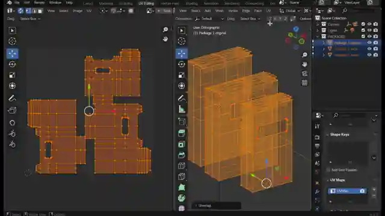The width and height of the screenshot is (385, 216).
Task: Remove UV map with minus button
Action: coord(374,196)
